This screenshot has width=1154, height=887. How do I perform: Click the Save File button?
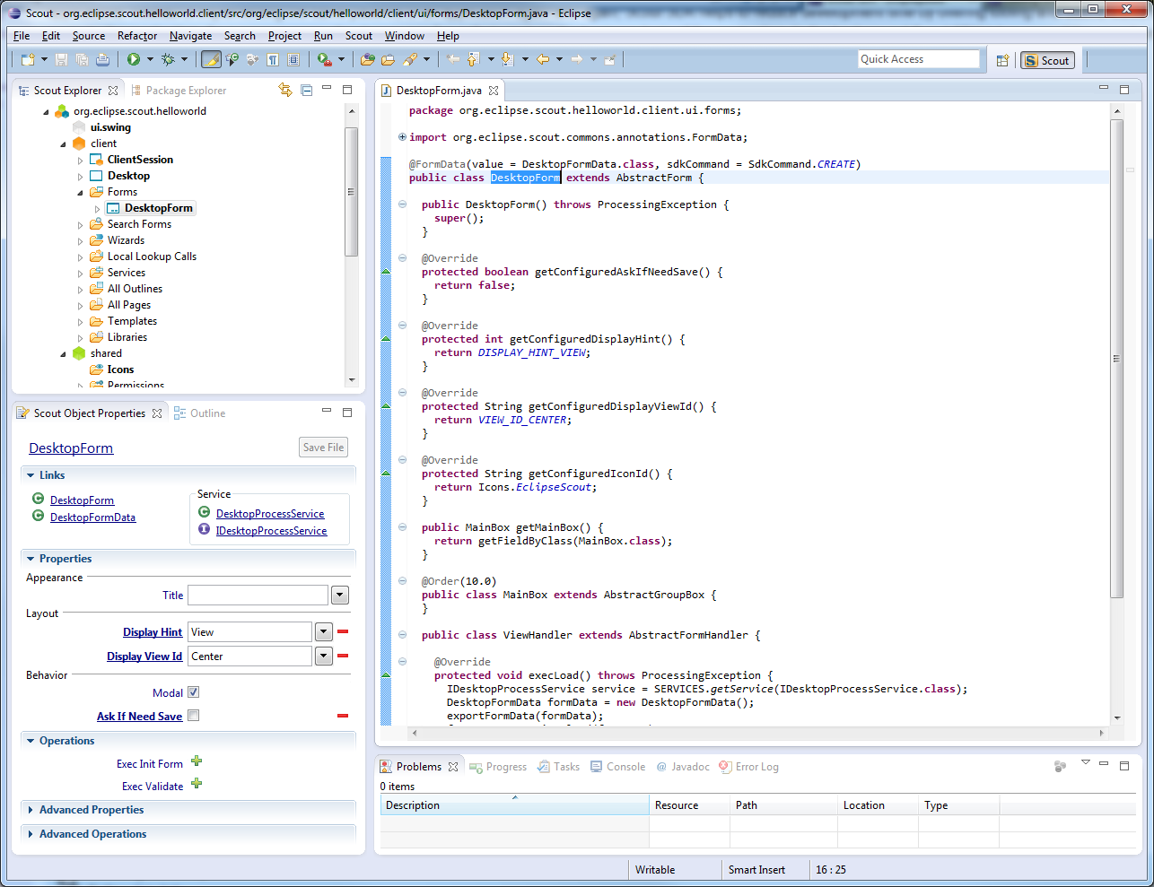point(323,448)
